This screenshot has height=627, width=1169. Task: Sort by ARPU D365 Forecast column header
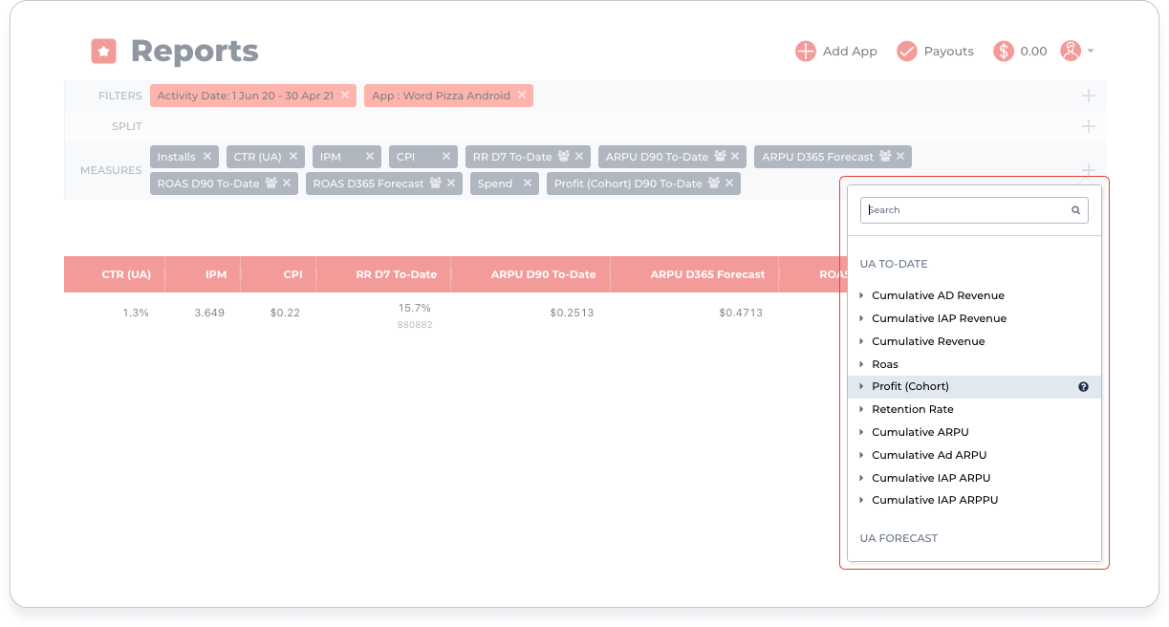[x=707, y=274]
